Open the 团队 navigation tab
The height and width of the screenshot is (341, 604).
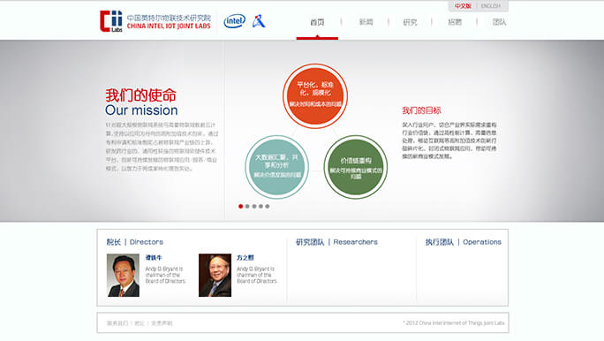click(499, 22)
